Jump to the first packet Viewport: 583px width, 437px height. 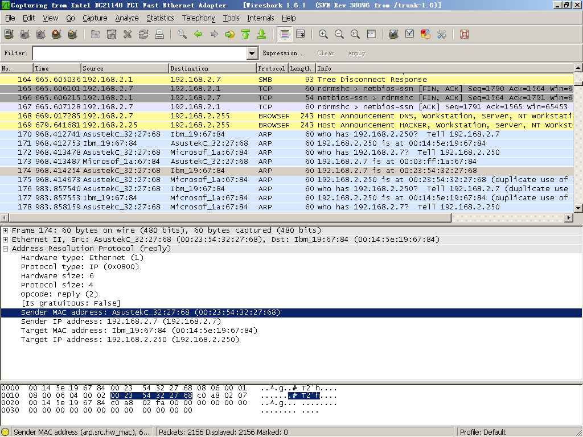pyautogui.click(x=246, y=35)
